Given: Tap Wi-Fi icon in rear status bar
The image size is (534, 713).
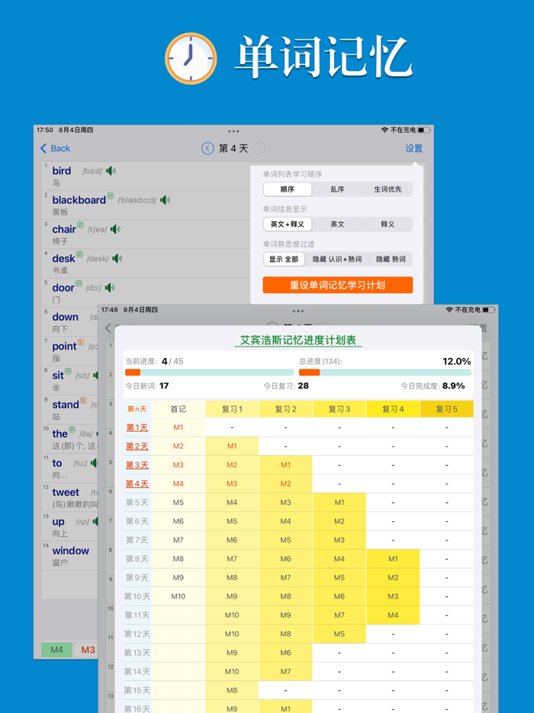Looking at the screenshot, I should pyautogui.click(x=385, y=130).
